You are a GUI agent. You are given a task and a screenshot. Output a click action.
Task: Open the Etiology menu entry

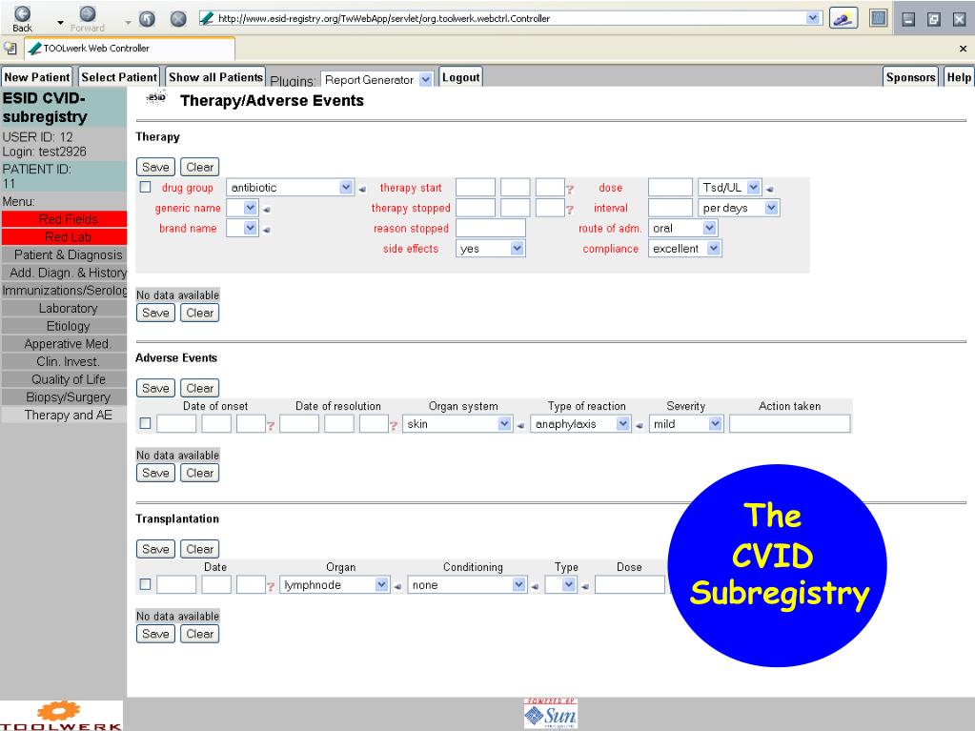pyautogui.click(x=65, y=326)
